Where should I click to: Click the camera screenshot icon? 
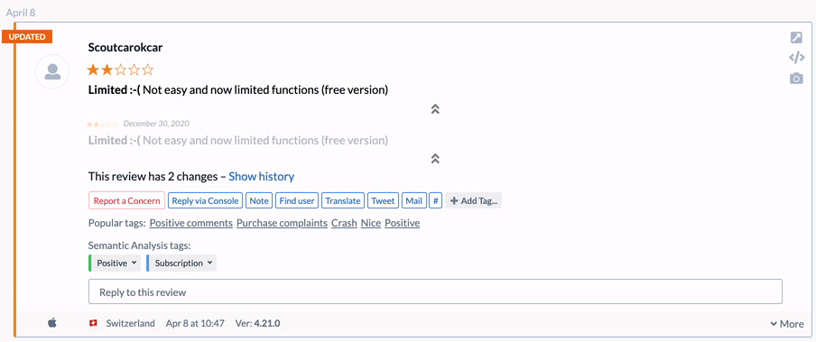tap(796, 79)
